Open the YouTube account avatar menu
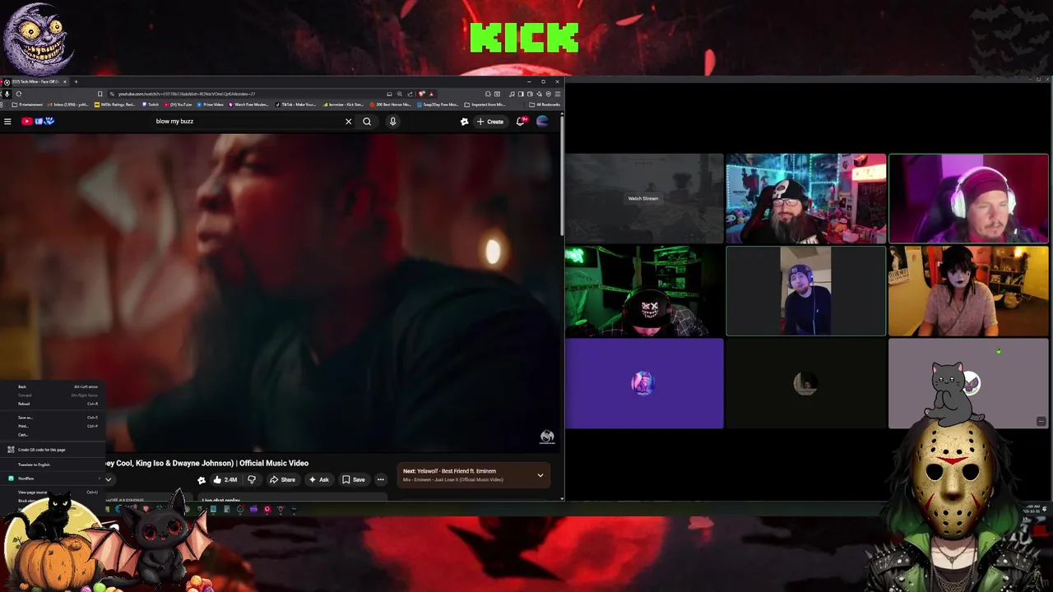The width and height of the screenshot is (1053, 592). pos(542,122)
